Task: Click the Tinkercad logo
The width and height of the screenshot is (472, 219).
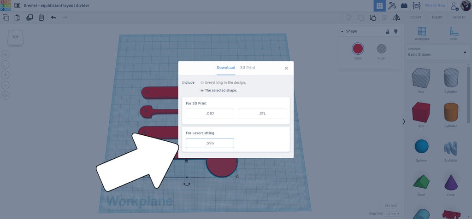Action: coord(6,6)
